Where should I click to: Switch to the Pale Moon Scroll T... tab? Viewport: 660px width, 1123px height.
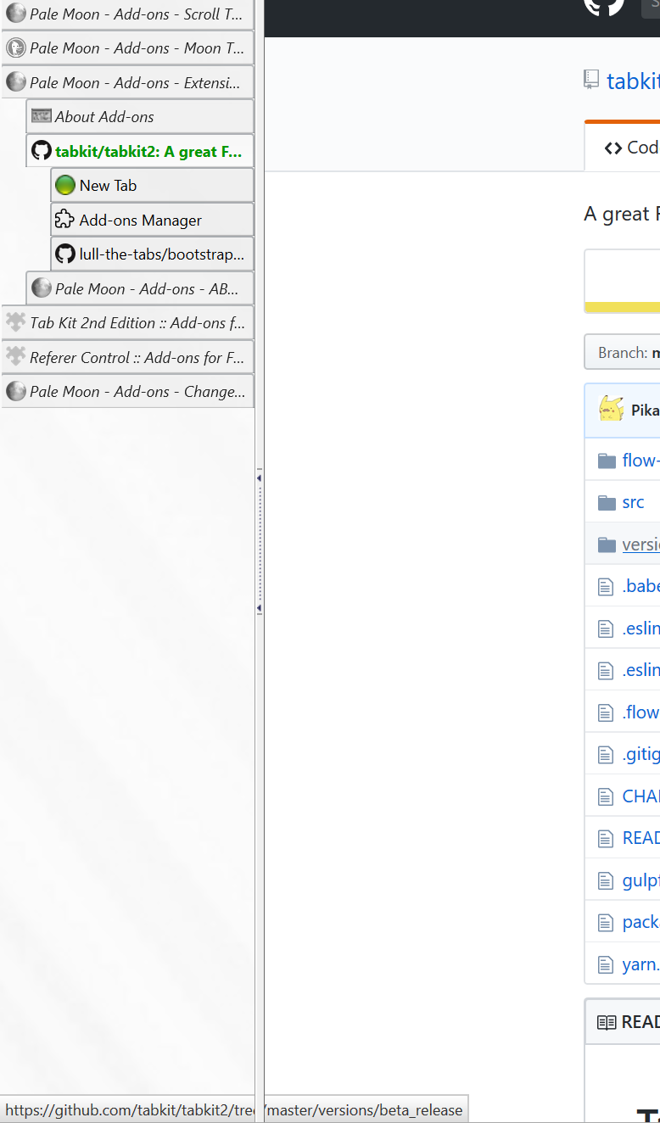click(127, 14)
